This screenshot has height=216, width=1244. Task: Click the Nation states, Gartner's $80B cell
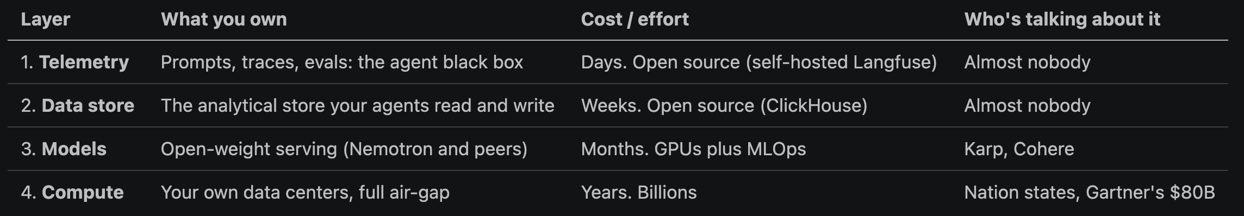click(1089, 192)
